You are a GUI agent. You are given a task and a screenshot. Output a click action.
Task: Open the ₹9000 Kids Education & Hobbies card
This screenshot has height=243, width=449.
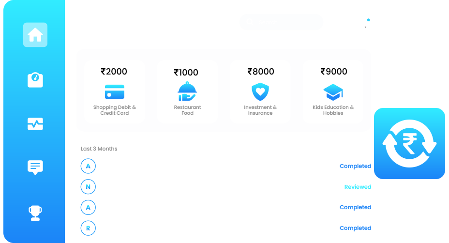point(333,91)
